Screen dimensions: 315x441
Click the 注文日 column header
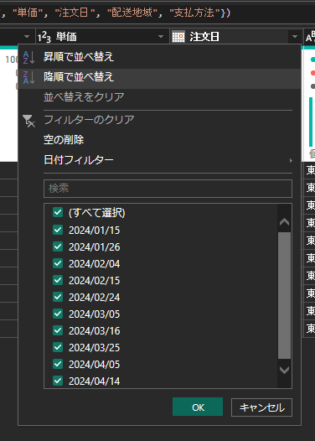(236, 37)
